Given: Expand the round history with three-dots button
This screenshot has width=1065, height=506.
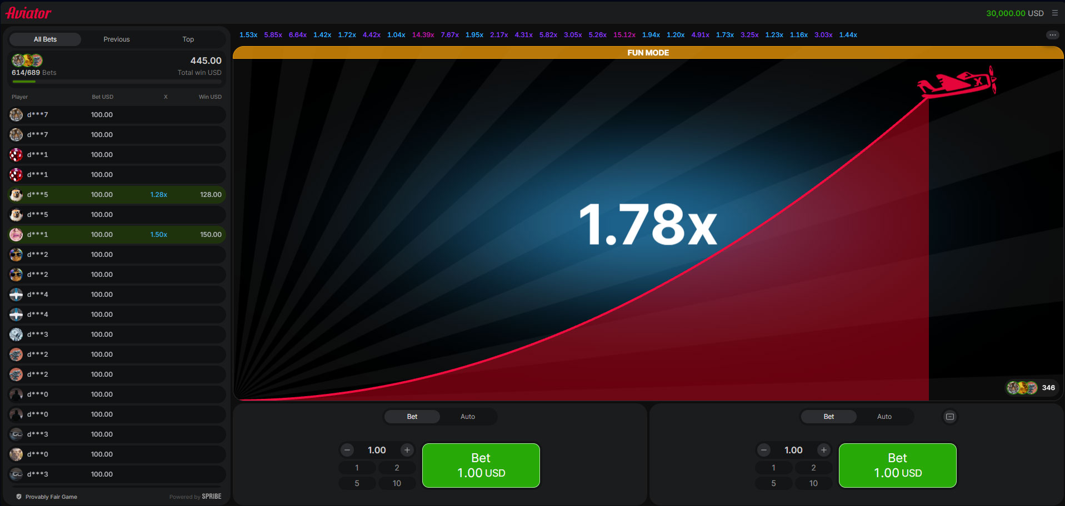Looking at the screenshot, I should (x=1052, y=35).
